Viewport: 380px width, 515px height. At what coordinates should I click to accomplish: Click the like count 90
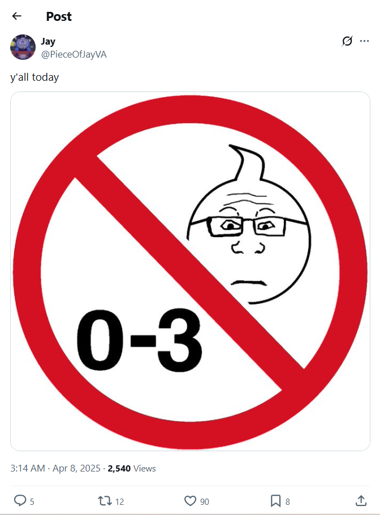click(x=205, y=501)
